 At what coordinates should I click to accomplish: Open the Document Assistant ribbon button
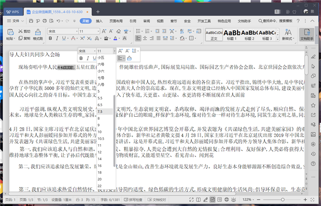(x=307, y=34)
